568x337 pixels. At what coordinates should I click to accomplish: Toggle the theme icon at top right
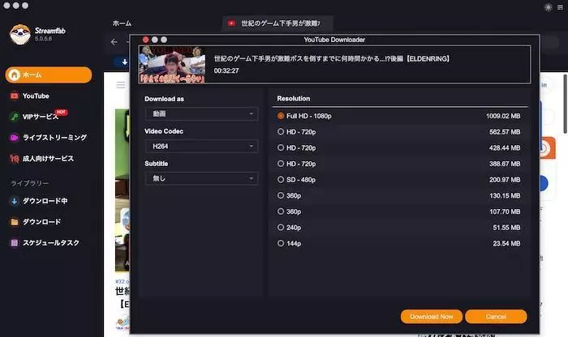click(548, 6)
